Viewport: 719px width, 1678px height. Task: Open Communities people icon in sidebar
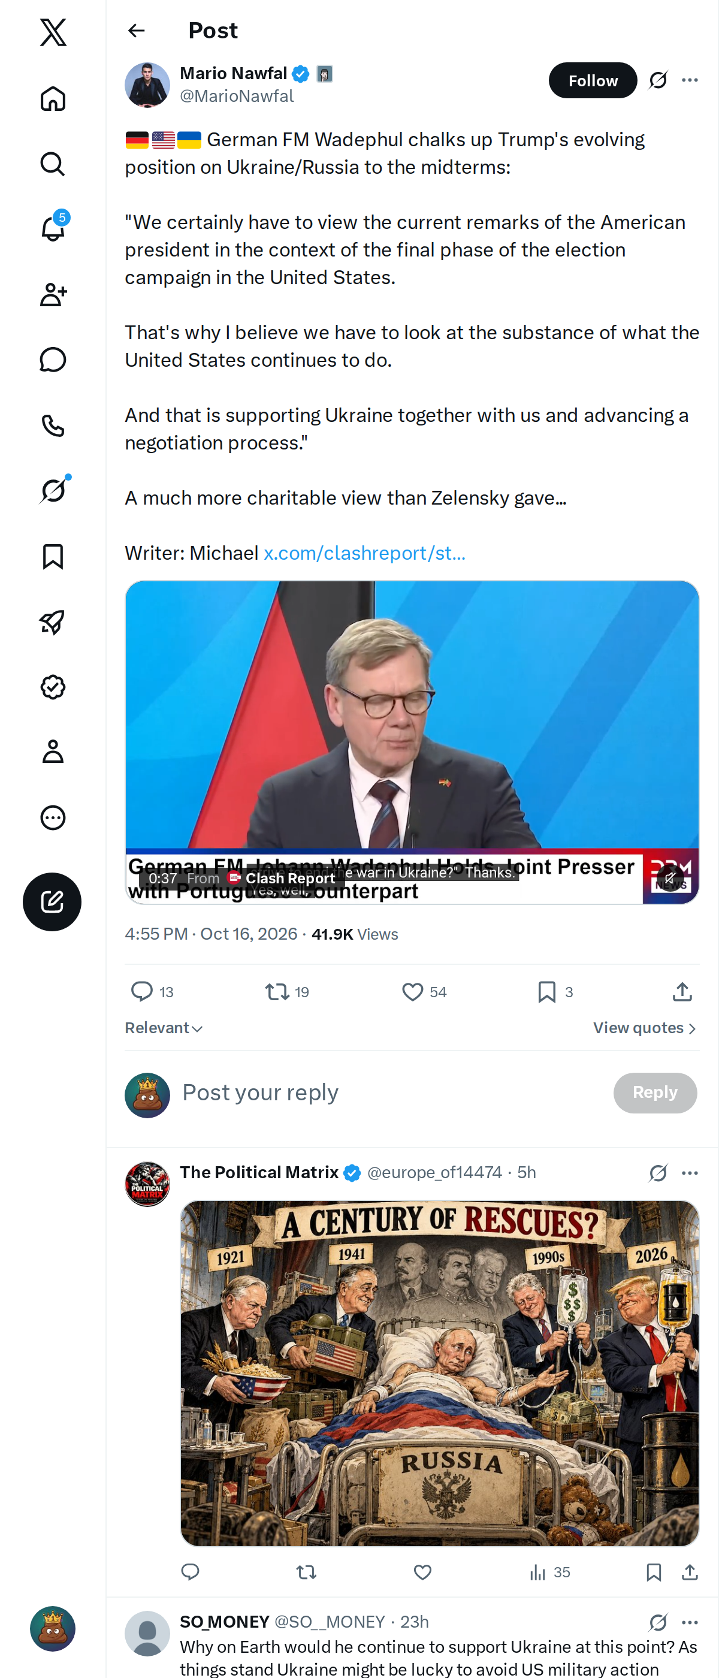coord(53,294)
